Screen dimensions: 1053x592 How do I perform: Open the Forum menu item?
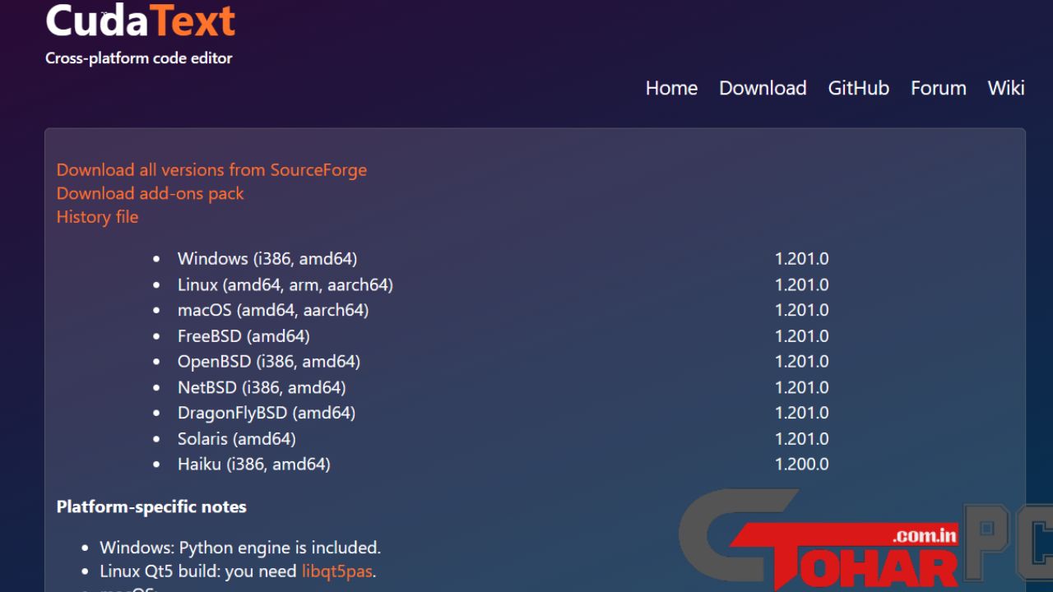[938, 88]
